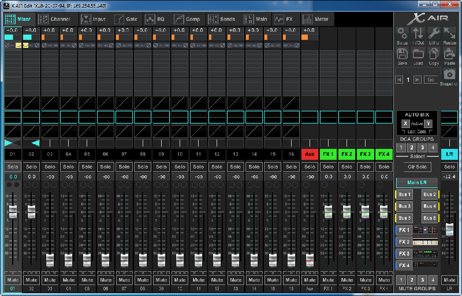Click channel 01 fader handle
The height and width of the screenshot is (296, 462).
pos(13,212)
